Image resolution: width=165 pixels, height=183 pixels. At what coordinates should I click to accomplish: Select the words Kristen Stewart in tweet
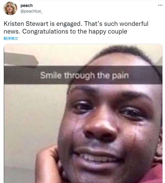point(26,24)
